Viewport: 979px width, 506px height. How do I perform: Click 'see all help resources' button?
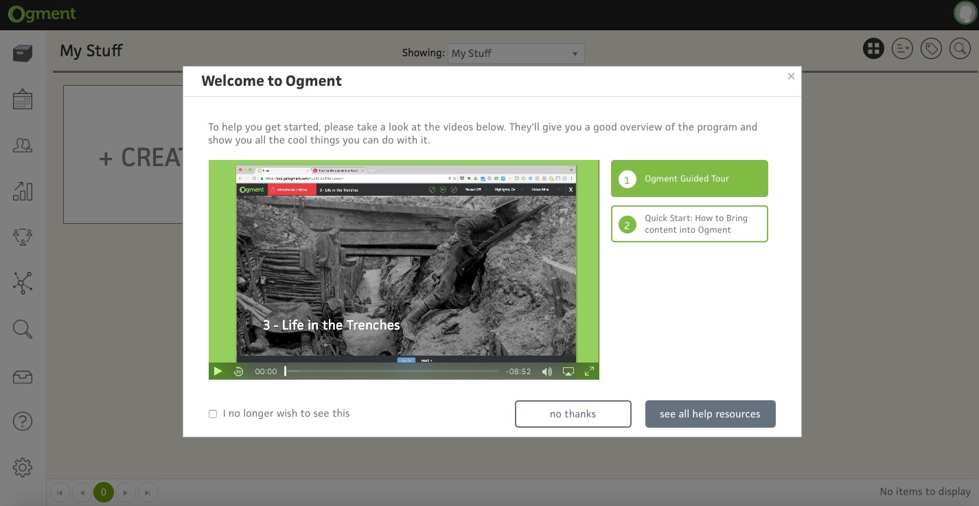pos(711,414)
